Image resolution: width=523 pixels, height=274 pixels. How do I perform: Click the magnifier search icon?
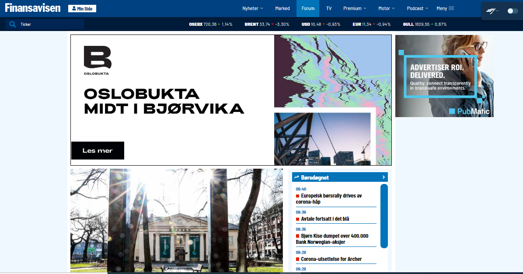(x=12, y=24)
